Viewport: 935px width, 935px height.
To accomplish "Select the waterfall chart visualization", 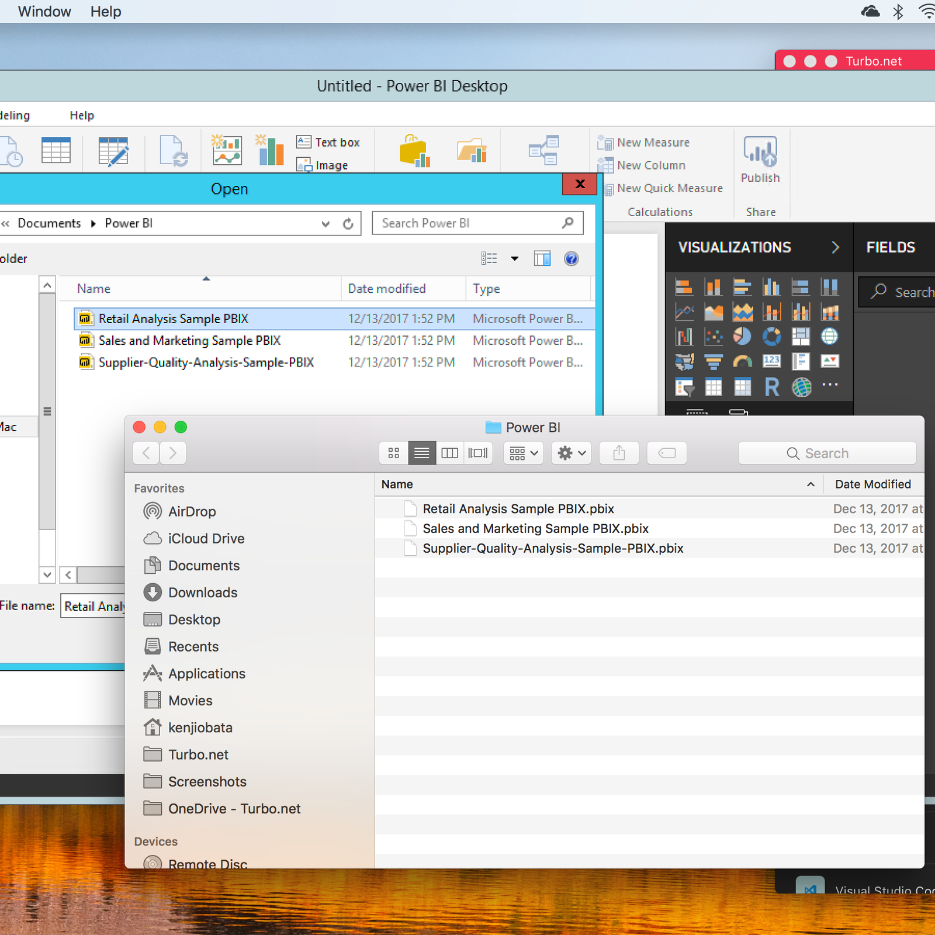I will click(x=684, y=337).
